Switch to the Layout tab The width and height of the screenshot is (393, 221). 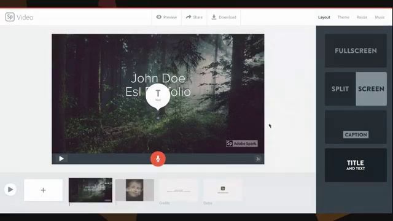[x=324, y=17]
